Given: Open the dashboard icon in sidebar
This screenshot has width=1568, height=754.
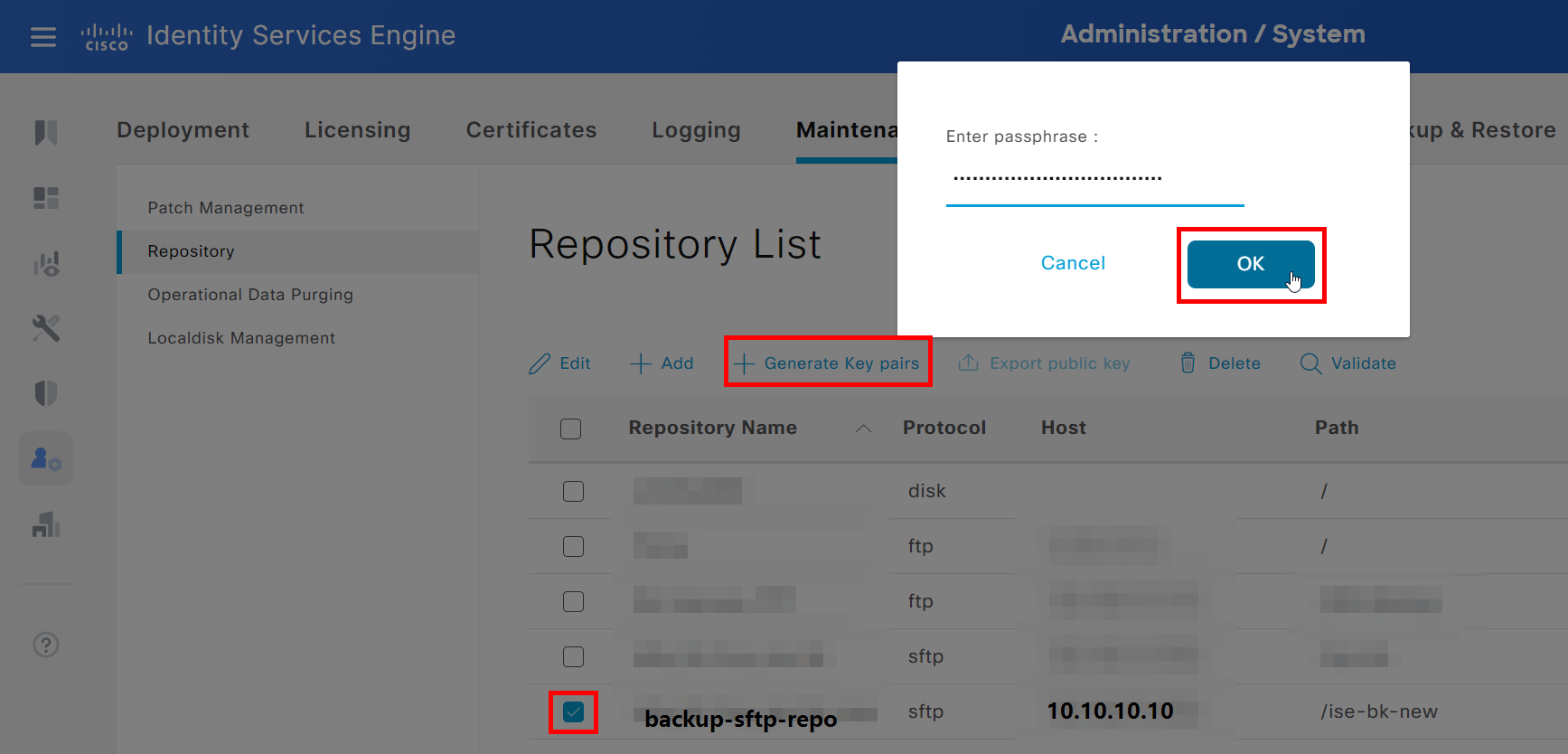Looking at the screenshot, I should point(46,198).
